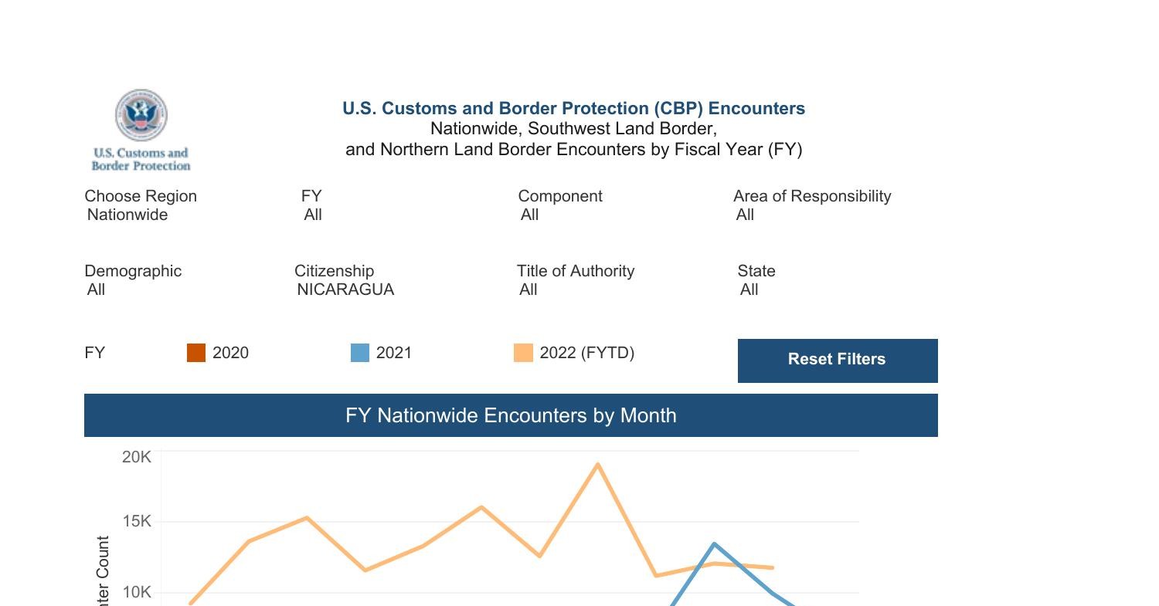The image size is (1159, 606).
Task: Click the 10K y-axis label
Action: coord(137,592)
